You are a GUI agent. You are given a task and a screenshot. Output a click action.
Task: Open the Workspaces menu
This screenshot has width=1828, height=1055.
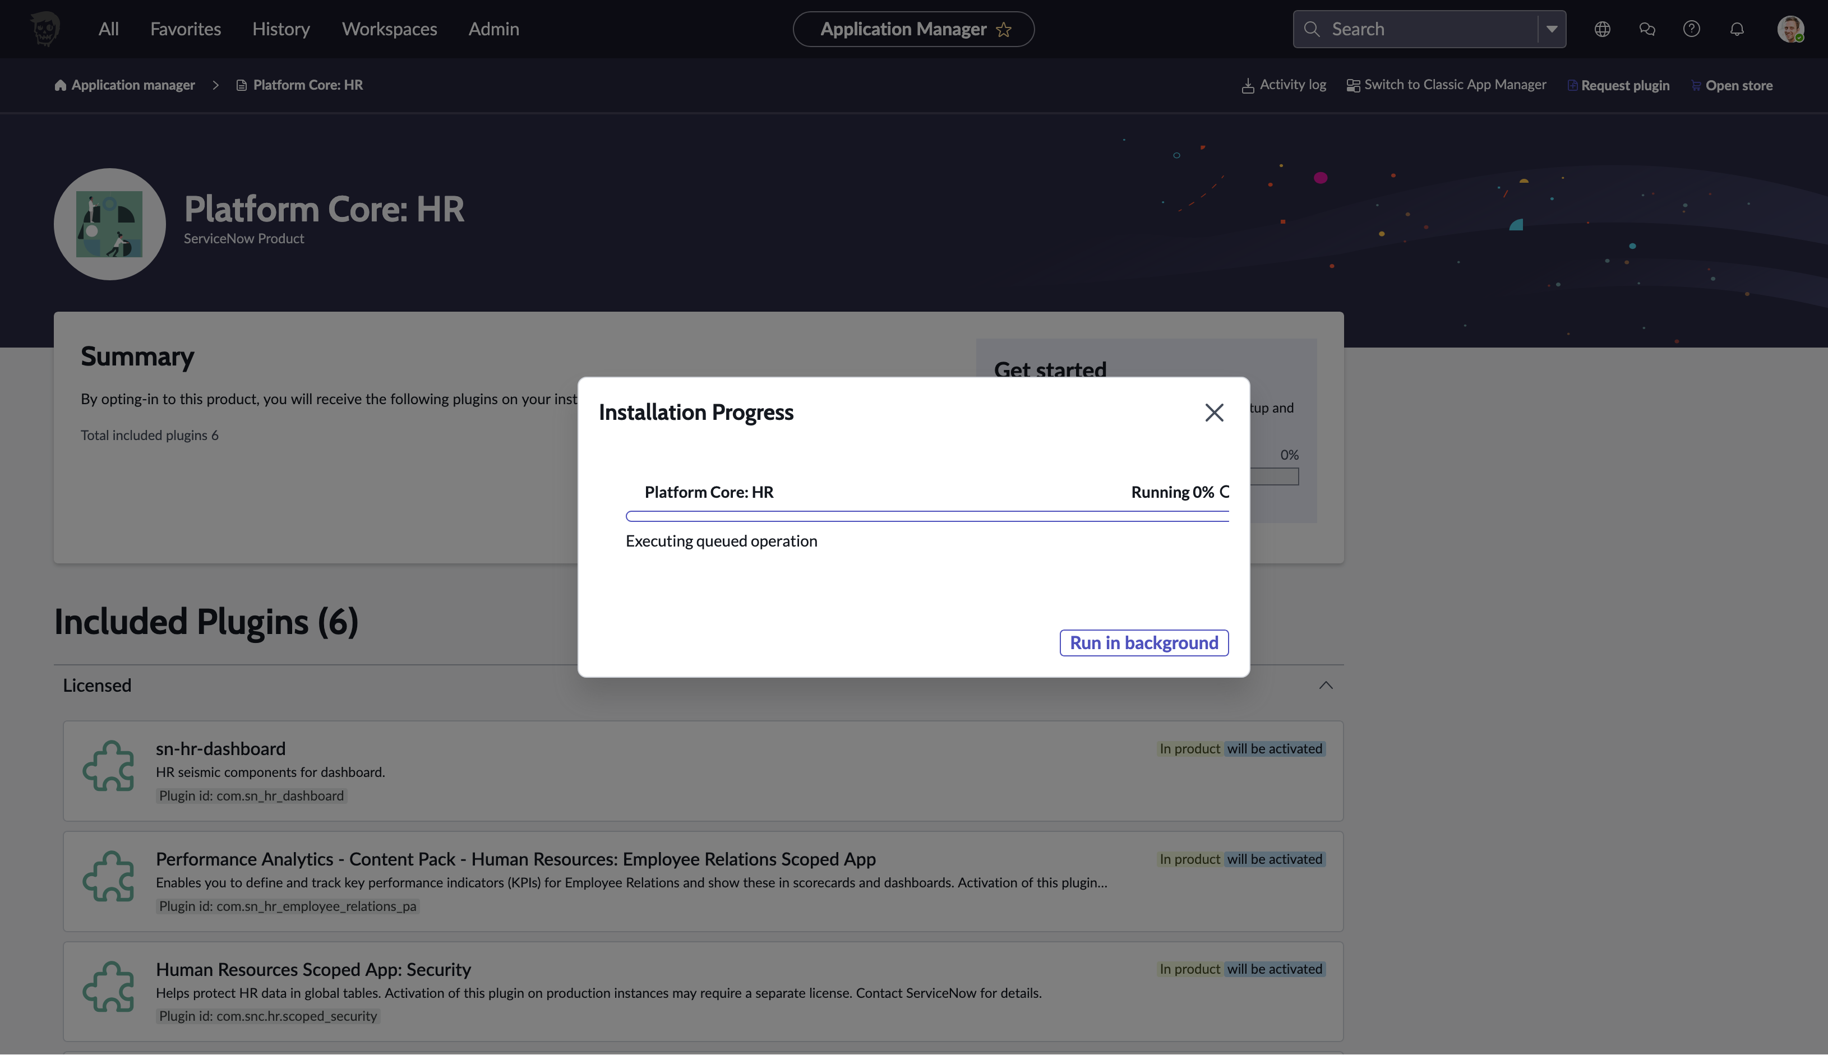[x=389, y=29]
